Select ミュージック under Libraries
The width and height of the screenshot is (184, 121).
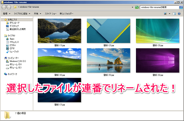(14, 52)
